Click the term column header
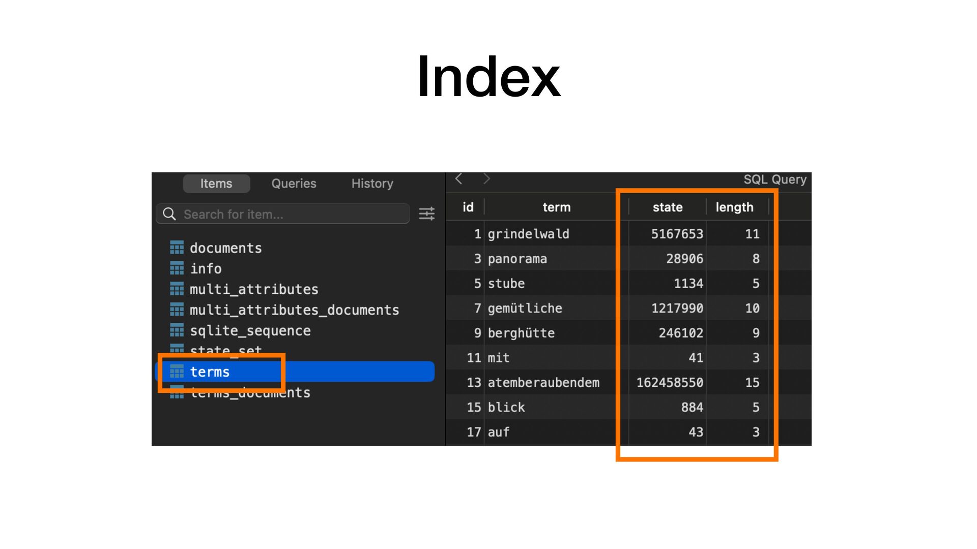The width and height of the screenshot is (977, 549). 556,207
